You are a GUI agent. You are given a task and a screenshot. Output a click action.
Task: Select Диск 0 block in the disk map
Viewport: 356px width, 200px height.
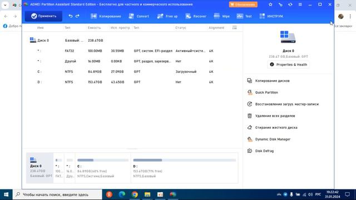click(39, 168)
